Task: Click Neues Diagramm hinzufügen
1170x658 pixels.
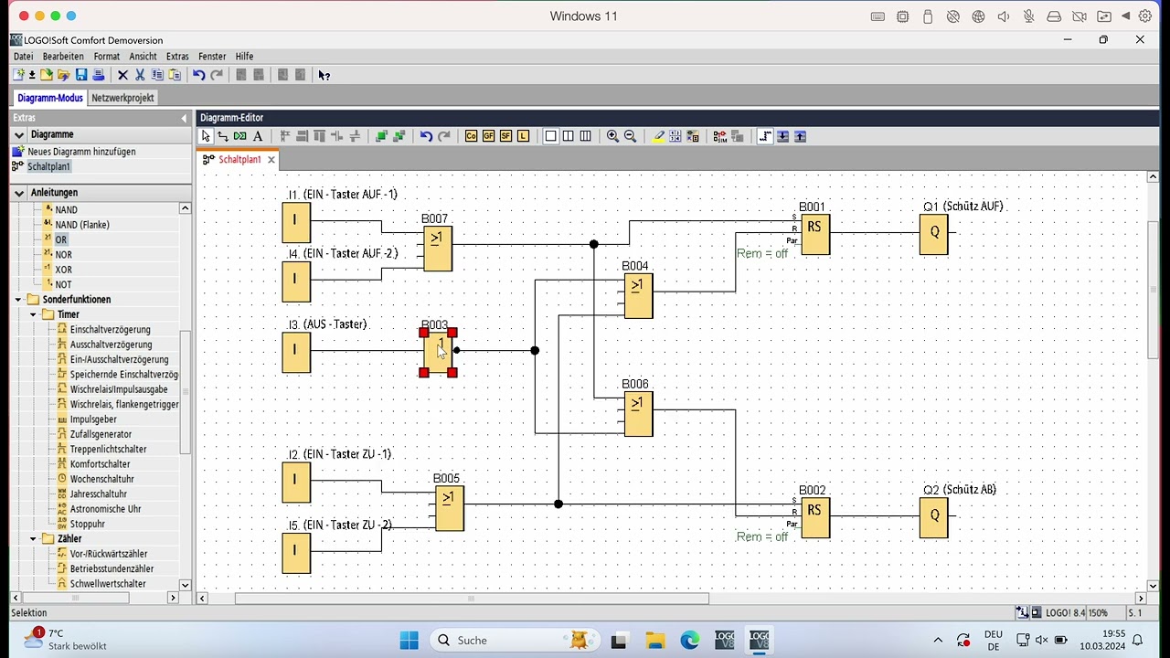Action: (81, 152)
